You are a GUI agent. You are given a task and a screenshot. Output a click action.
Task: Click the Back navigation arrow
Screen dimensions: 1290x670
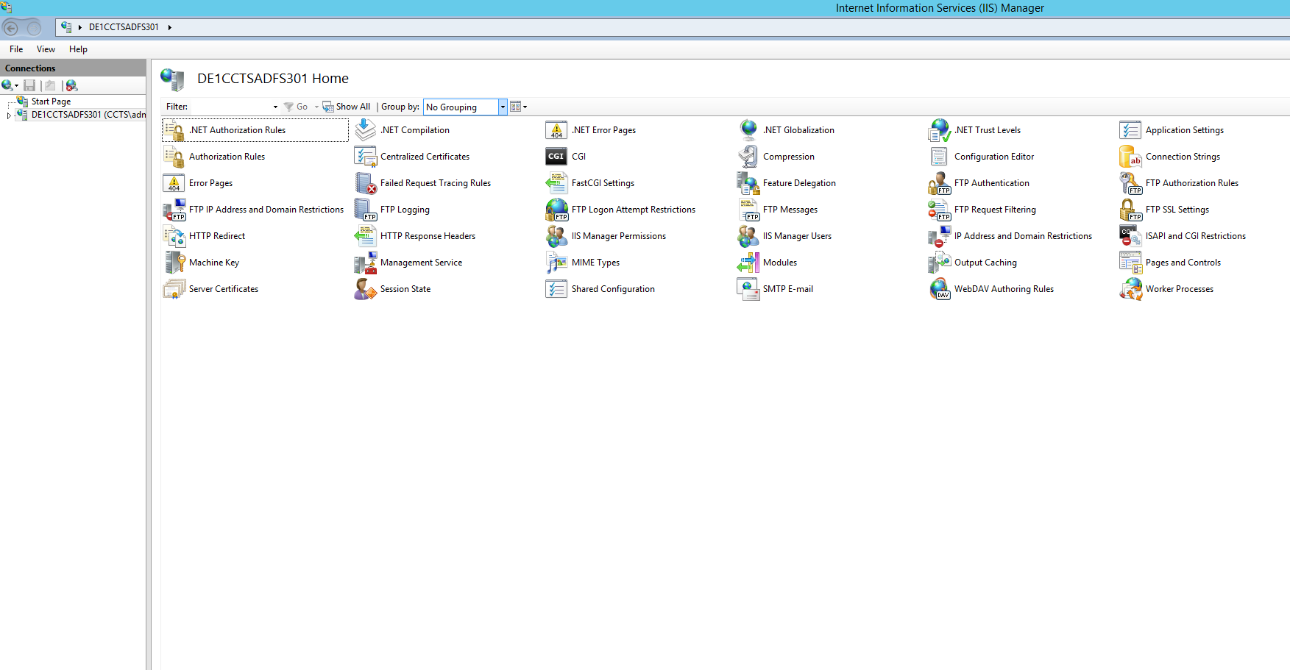click(11, 28)
